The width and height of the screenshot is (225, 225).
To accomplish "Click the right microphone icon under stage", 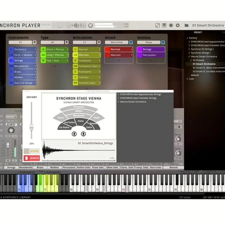I will tap(83, 134).
